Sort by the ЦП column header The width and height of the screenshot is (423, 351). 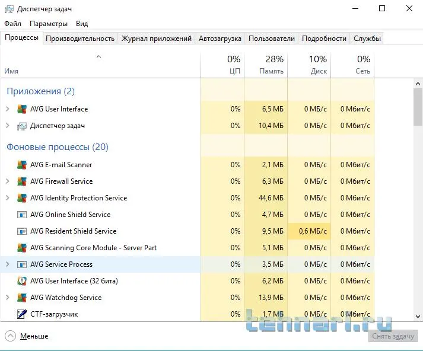click(x=222, y=65)
